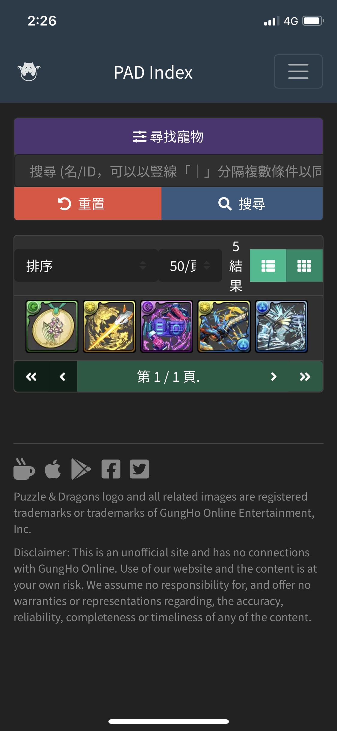Jump to last page double chevron
Image resolution: width=337 pixels, height=731 pixels.
(305, 377)
